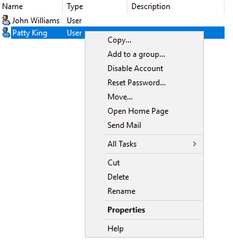
Task: Open Reset Password... dialog
Action: pyautogui.click(x=144, y=83)
